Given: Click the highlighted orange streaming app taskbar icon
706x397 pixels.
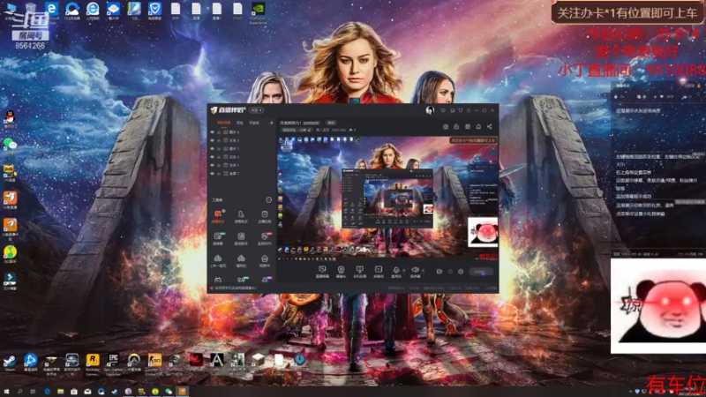Looking at the screenshot, I should pyautogui.click(x=183, y=392).
